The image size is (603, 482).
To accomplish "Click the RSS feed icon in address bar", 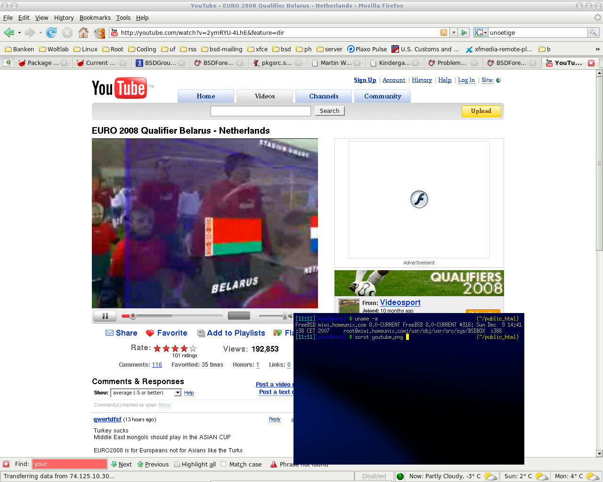I will pos(444,32).
